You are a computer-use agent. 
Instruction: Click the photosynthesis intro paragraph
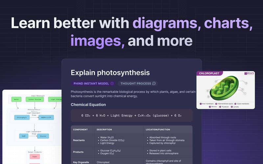133,94
